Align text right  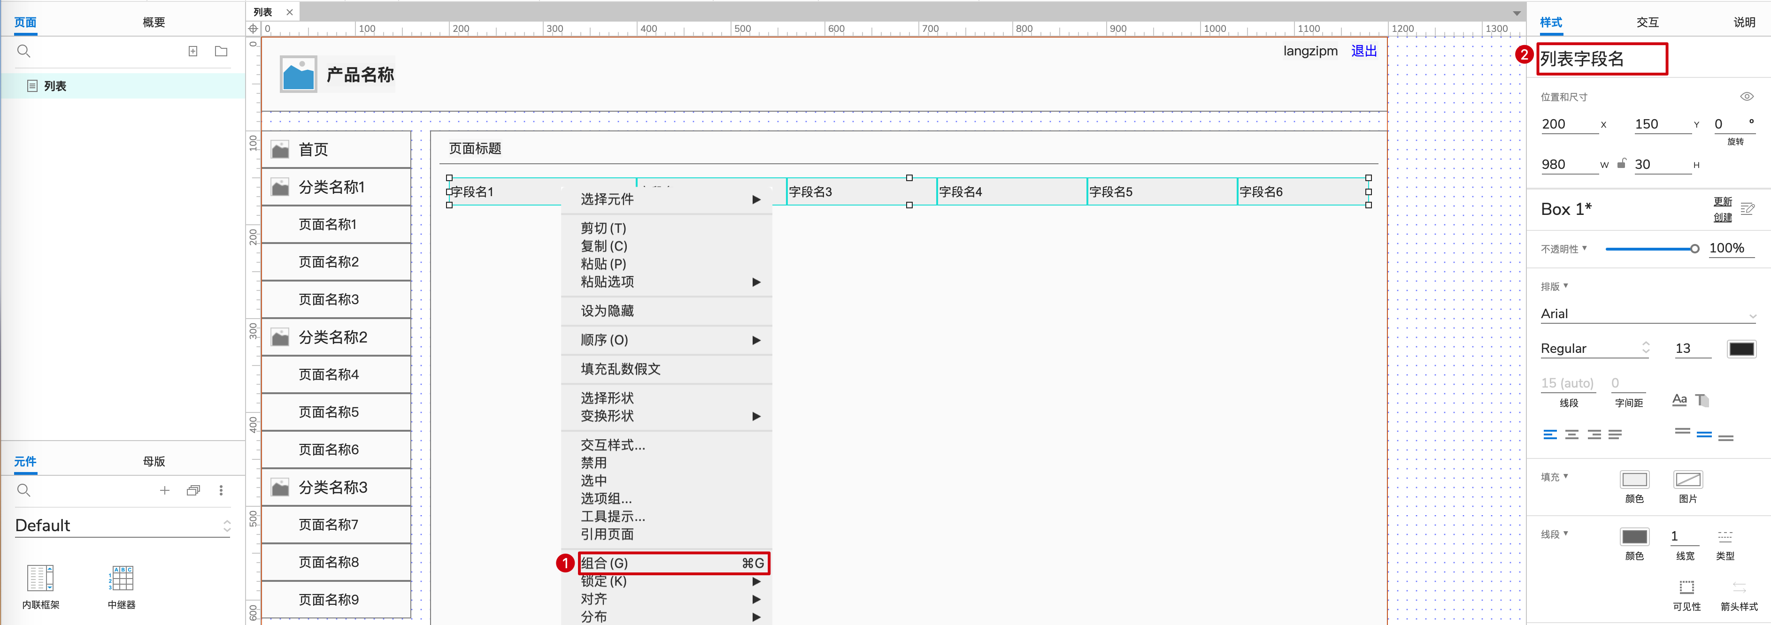pyautogui.click(x=1594, y=434)
